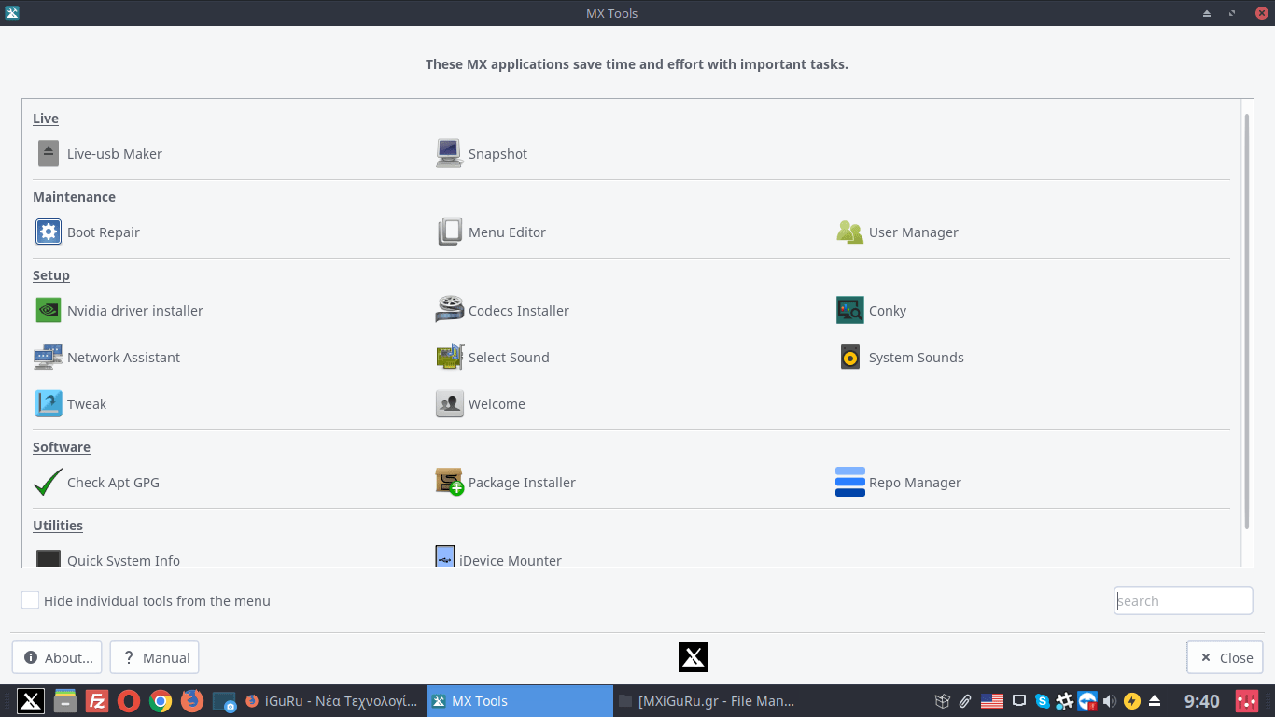This screenshot has height=717, width=1275.
Task: Open the power manager lightning tray icon
Action: pyautogui.click(x=1132, y=701)
